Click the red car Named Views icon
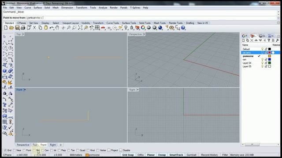Image resolution: width=282 pixels, height=158 pixels. [103, 28]
